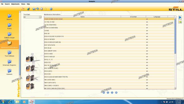Screen dimensions: 184x104
Task: Go to the first page navigation button
Action: click(x=104, y=93)
